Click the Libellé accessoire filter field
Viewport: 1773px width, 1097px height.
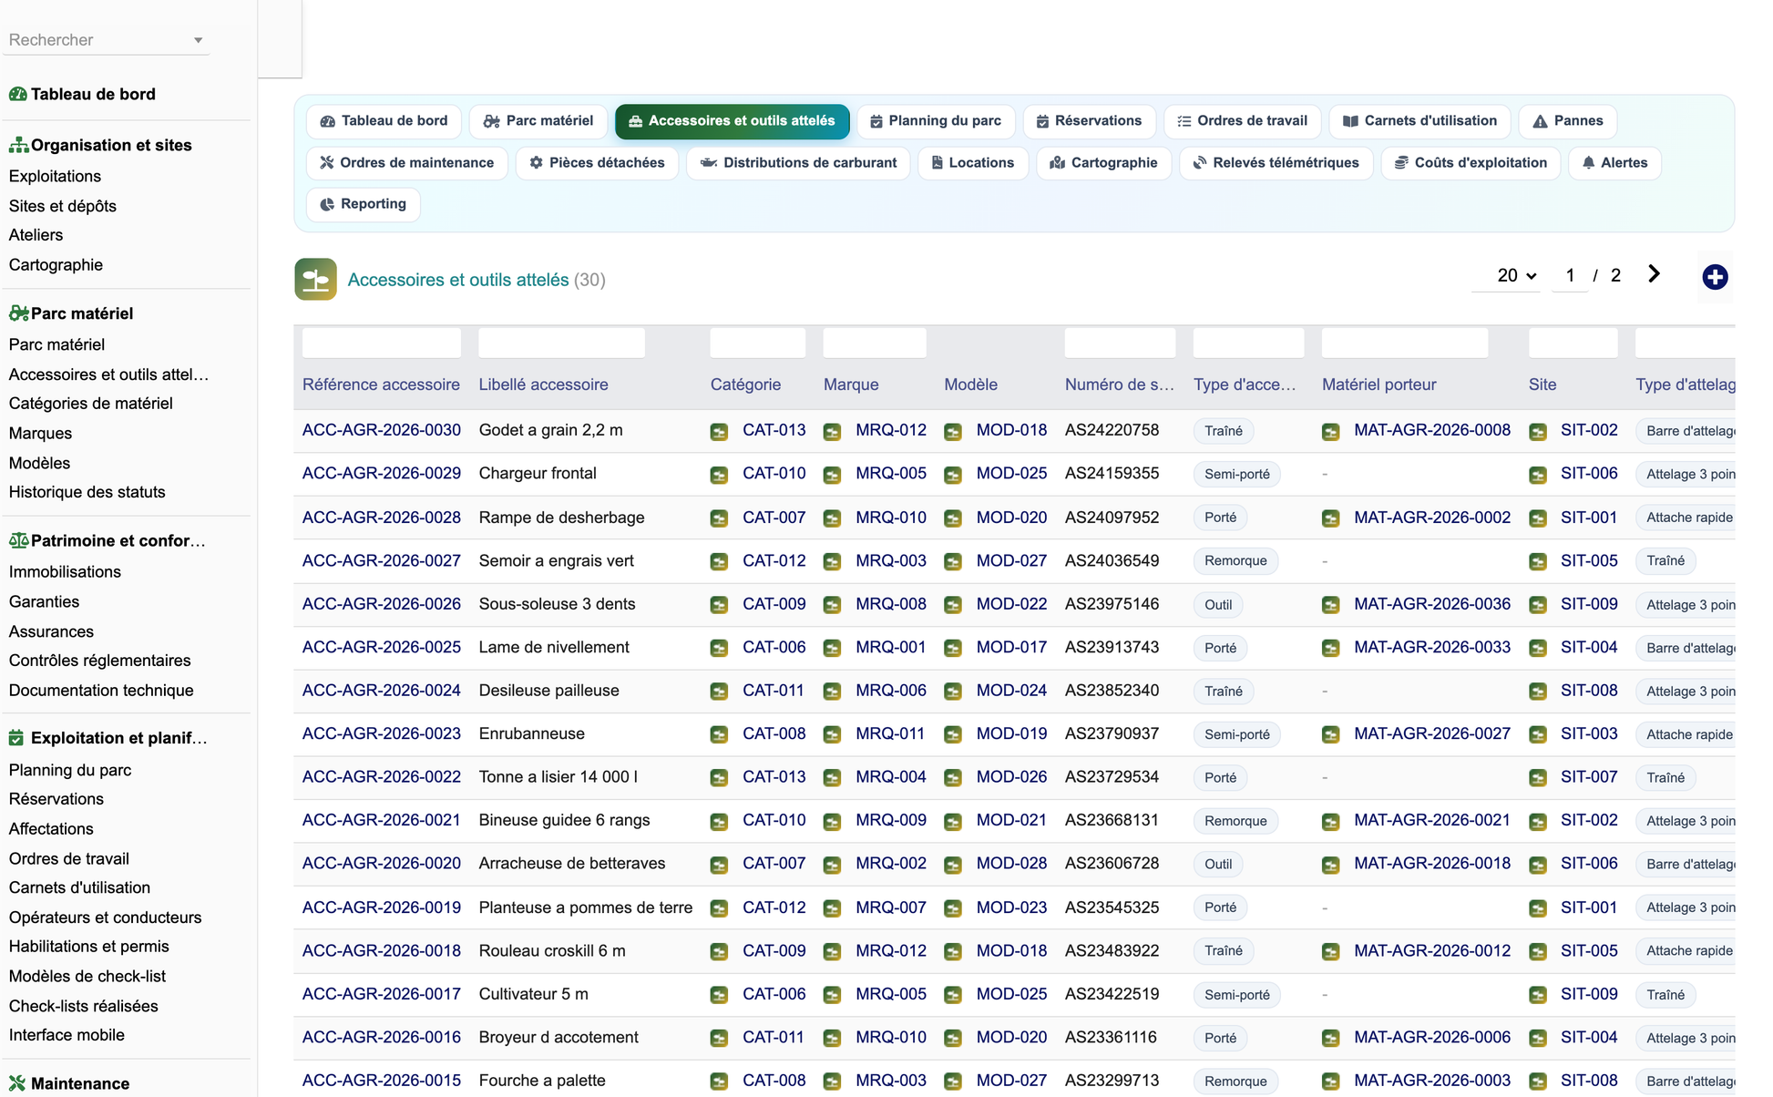tap(561, 343)
